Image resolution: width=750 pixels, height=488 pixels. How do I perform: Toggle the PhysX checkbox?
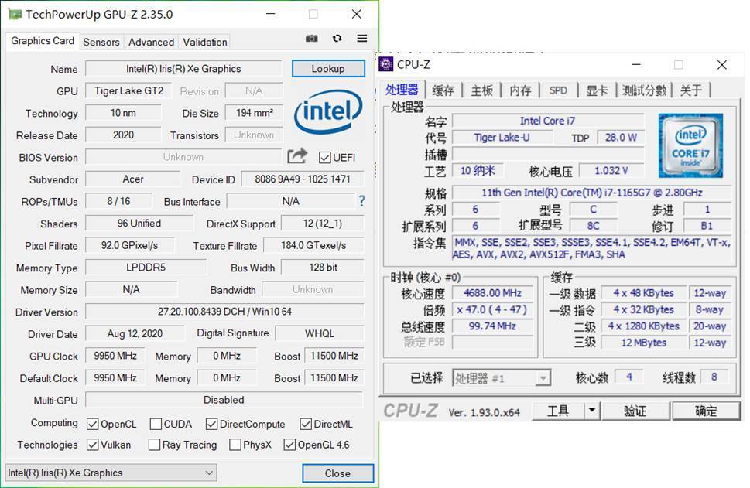(x=235, y=445)
